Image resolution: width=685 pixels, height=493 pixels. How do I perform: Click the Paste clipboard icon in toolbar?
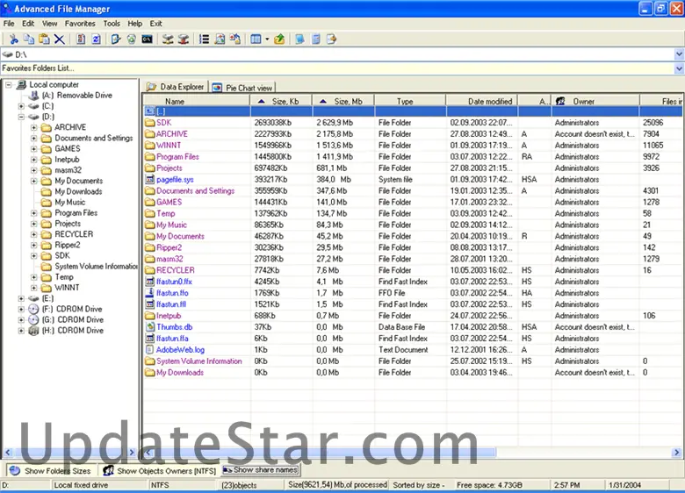point(44,39)
